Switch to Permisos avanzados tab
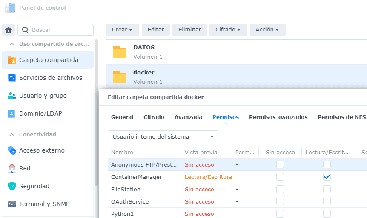Image resolution: width=367 pixels, height=218 pixels. click(x=278, y=117)
